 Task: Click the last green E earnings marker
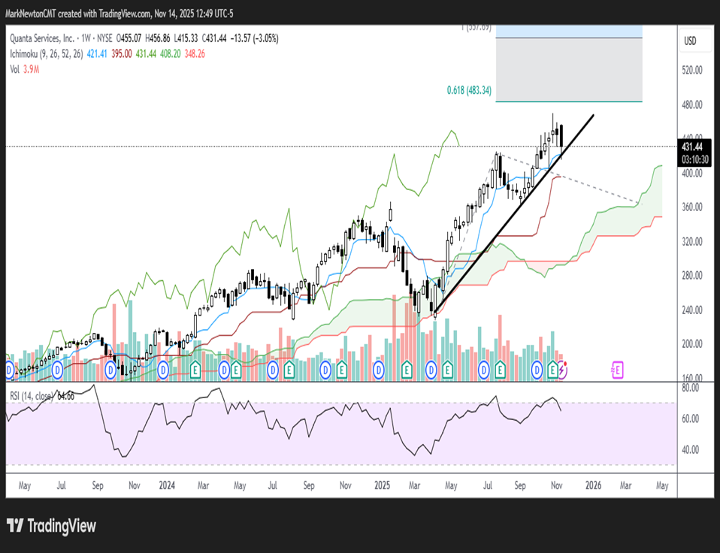pyautogui.click(x=554, y=370)
